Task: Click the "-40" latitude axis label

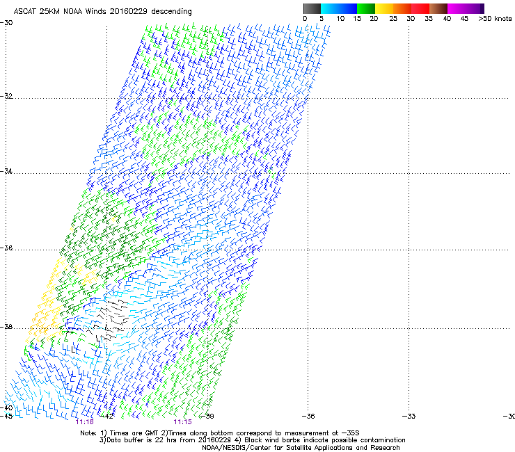Action: point(6,408)
